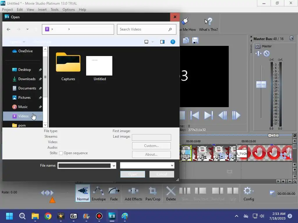This screenshot has height=223, width=298.
Task: Open Master bus insert FX icon
Action: pyautogui.click(x=258, y=53)
